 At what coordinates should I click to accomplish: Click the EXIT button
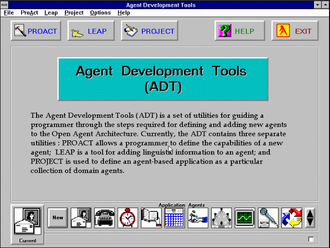tap(294, 31)
